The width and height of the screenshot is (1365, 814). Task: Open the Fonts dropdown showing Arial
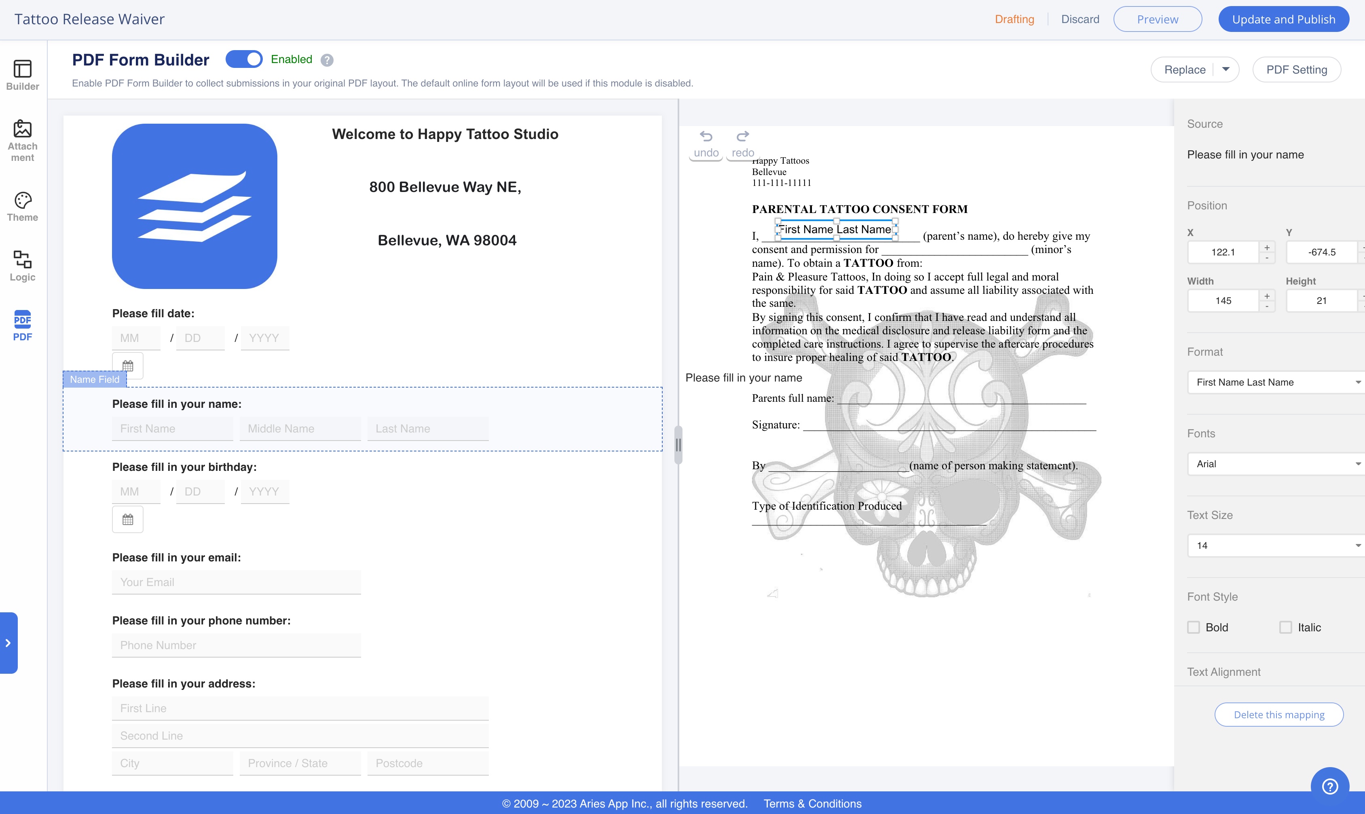tap(1276, 464)
